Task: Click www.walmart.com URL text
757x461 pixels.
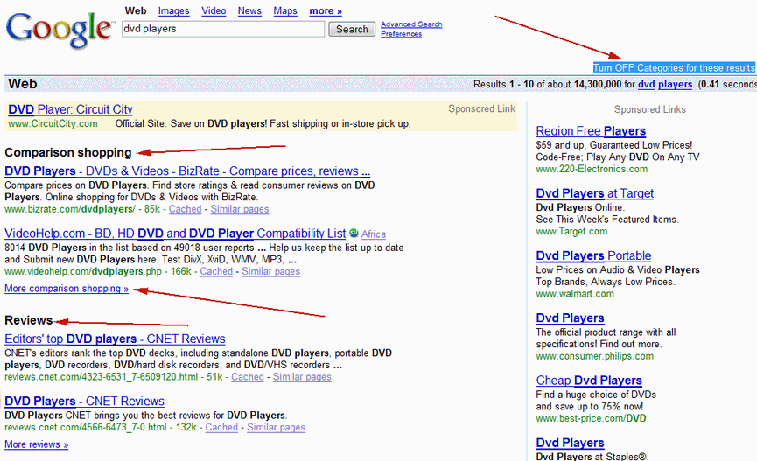Action: pos(575,294)
